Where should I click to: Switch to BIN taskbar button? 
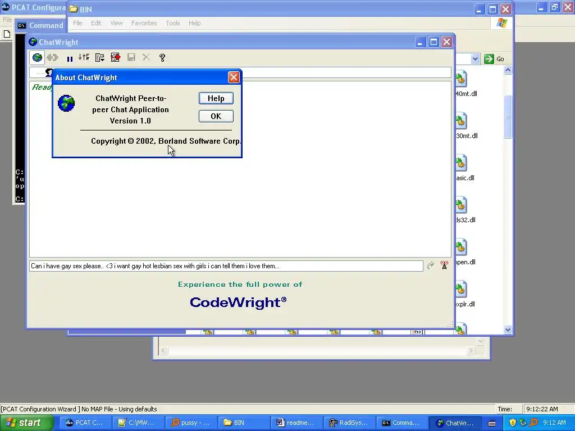tap(243, 423)
